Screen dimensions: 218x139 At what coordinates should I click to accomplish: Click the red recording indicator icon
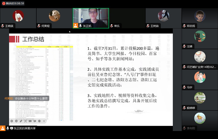coord(4,3)
